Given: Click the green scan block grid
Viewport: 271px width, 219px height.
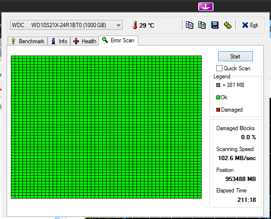Looking at the screenshot, I should (x=106, y=127).
